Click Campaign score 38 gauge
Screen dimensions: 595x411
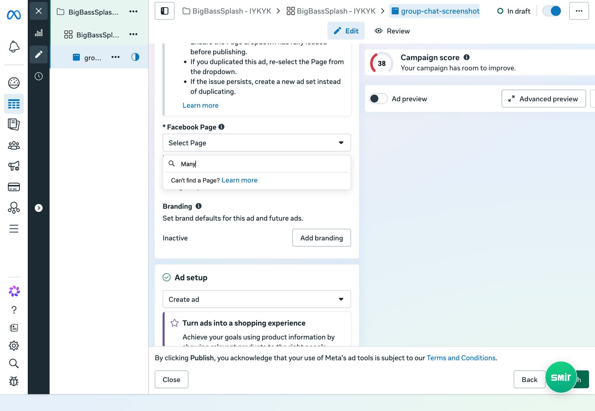tap(382, 63)
